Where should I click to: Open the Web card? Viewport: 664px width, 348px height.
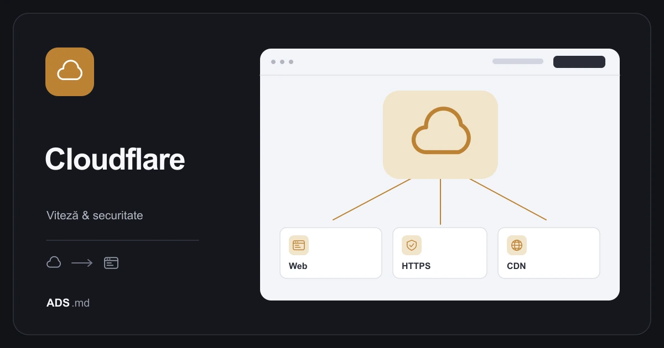click(x=331, y=253)
